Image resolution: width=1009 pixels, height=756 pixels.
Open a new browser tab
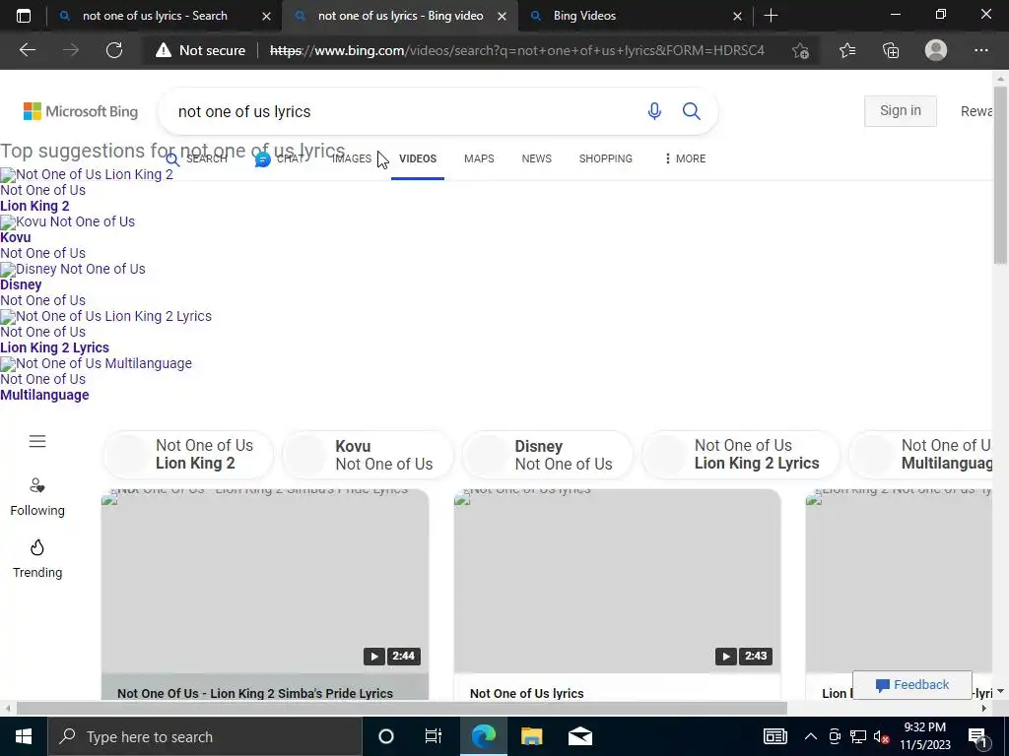click(771, 16)
